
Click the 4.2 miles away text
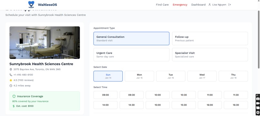(x=22, y=86)
